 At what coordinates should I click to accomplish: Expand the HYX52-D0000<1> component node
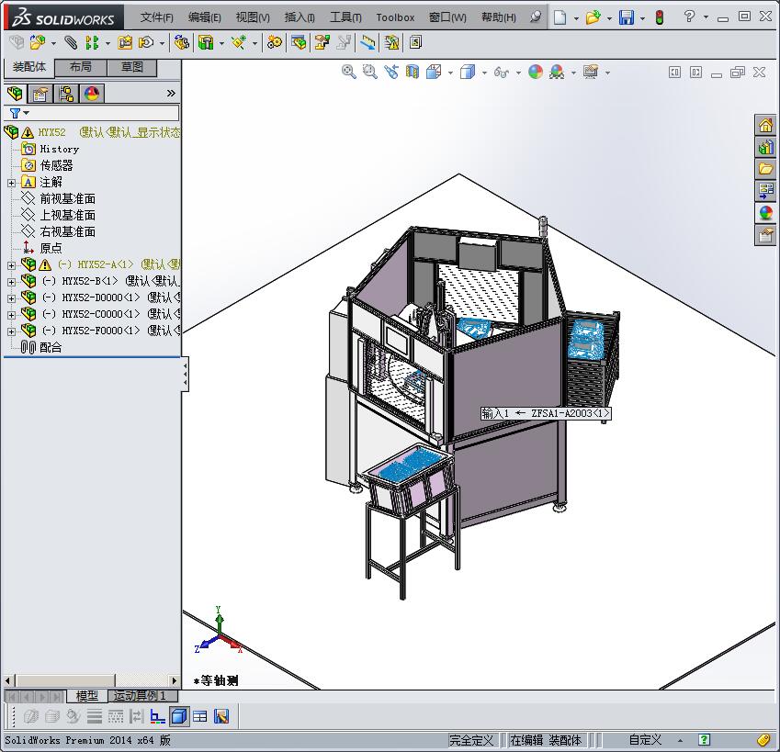11,298
